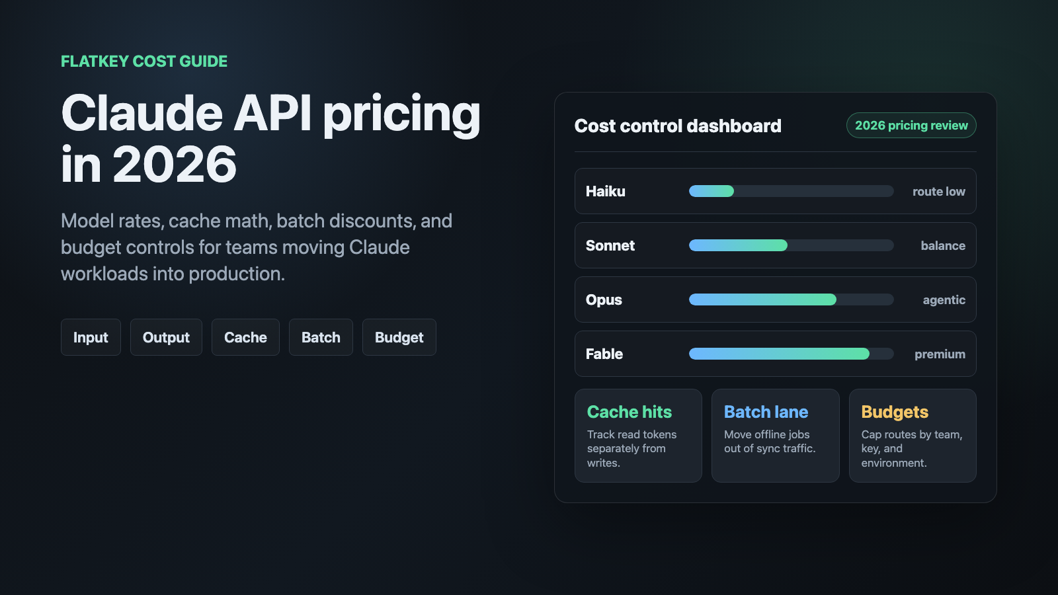Select the Output tag
The image size is (1058, 595).
coord(166,337)
